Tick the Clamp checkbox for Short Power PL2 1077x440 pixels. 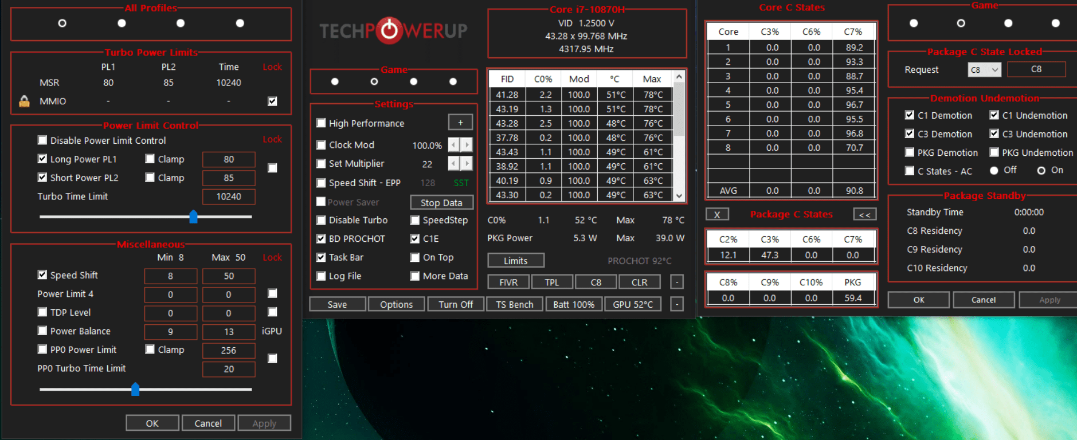pos(150,178)
